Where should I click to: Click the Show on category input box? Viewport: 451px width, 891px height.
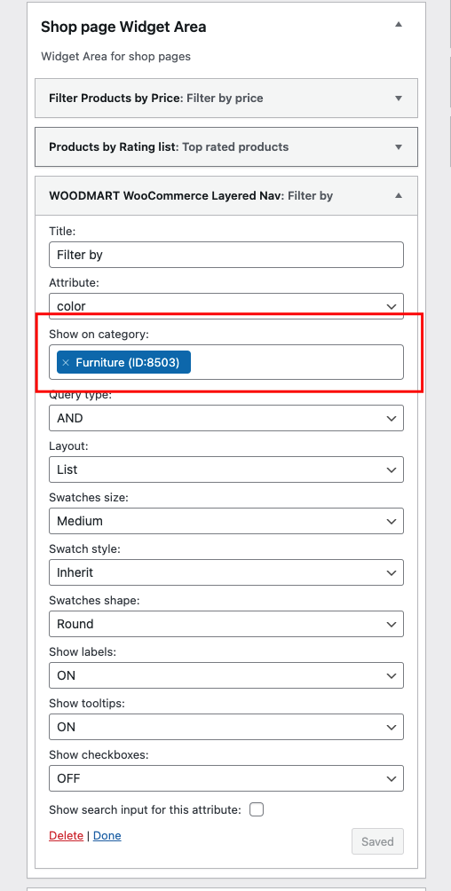(226, 362)
